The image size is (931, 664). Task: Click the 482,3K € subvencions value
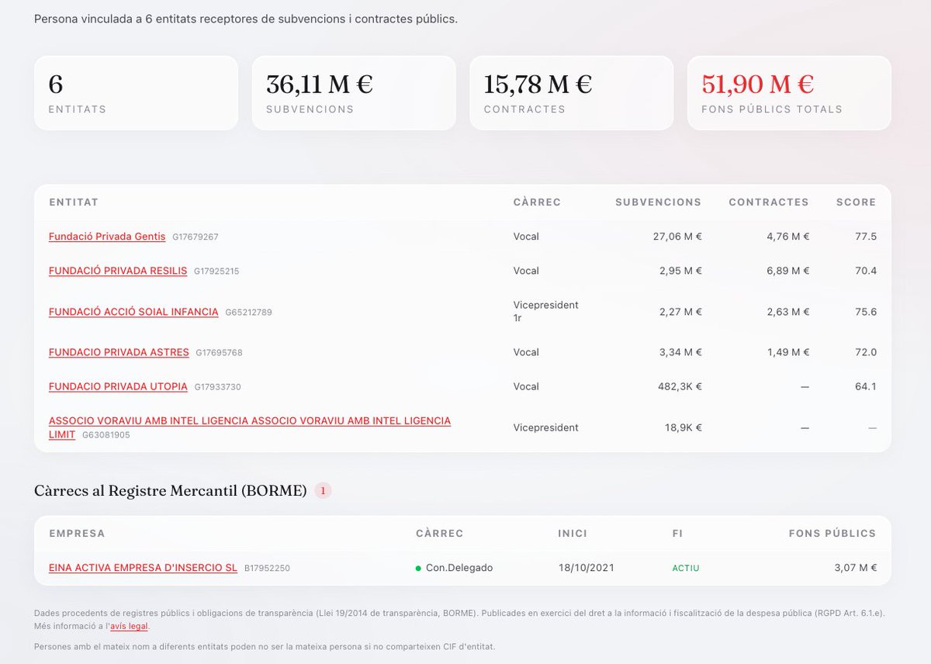tap(679, 386)
